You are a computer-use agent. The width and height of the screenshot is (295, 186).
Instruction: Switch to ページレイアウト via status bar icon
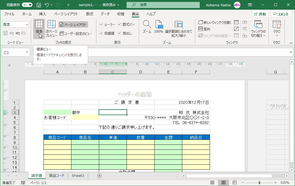click(x=223, y=183)
